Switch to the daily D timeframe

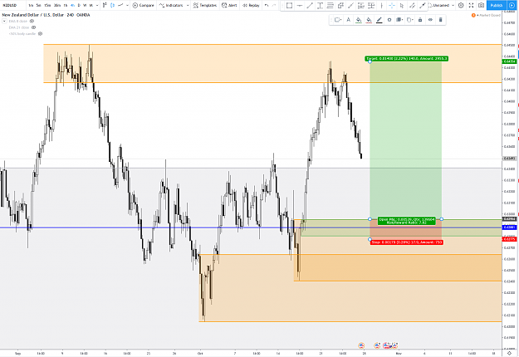pos(79,5)
